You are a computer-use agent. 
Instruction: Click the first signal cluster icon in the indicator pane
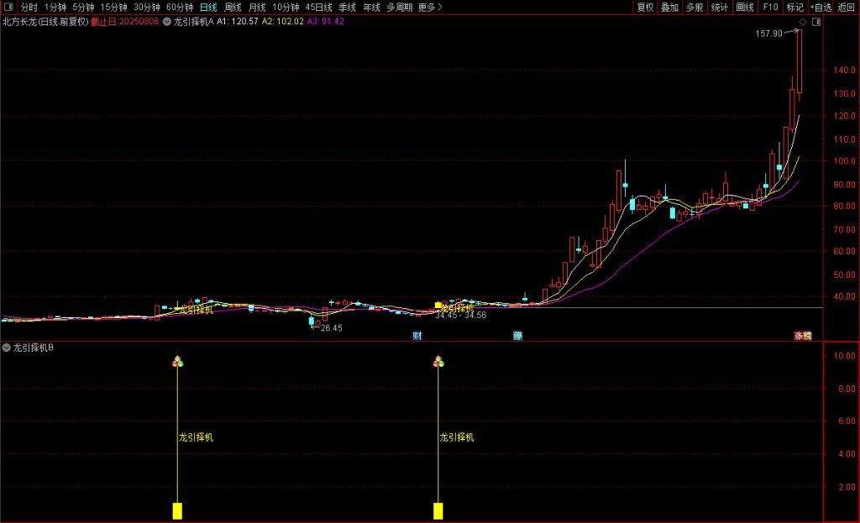pos(177,362)
